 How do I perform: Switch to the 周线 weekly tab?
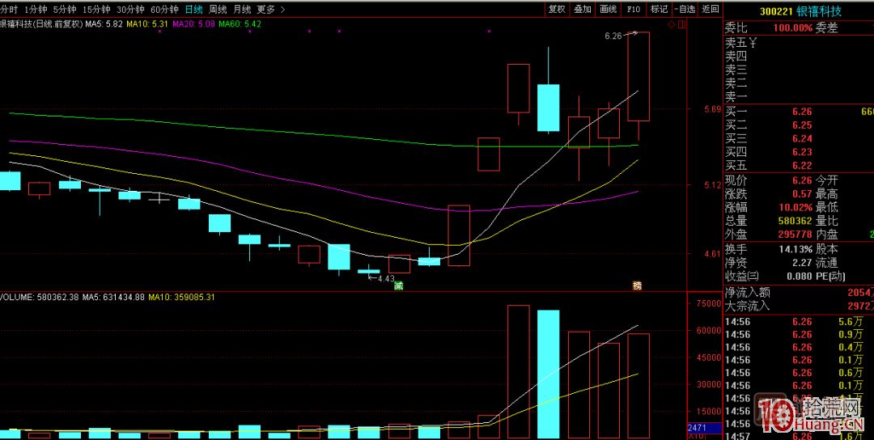(218, 10)
